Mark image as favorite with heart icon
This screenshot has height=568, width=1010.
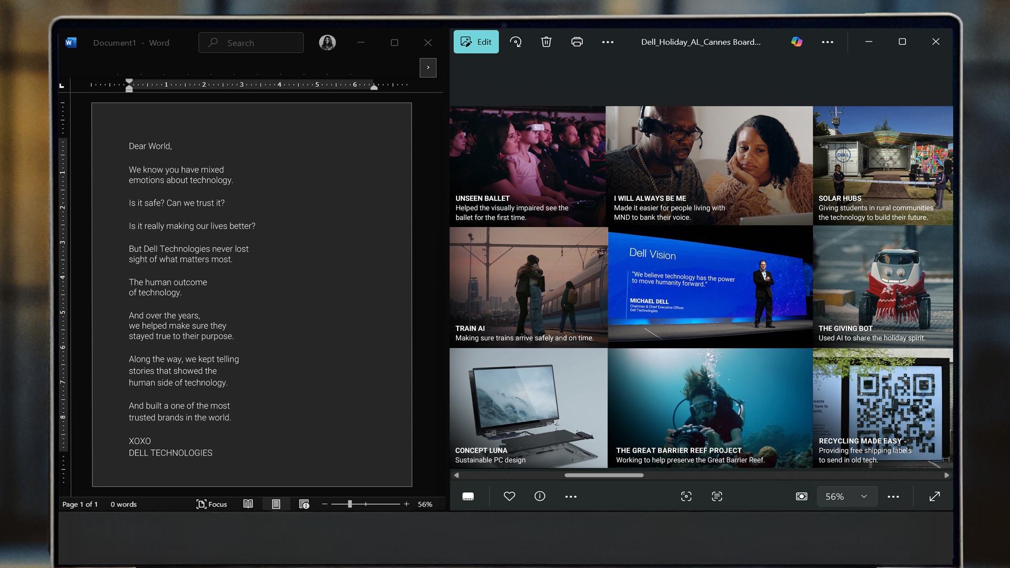click(x=509, y=496)
